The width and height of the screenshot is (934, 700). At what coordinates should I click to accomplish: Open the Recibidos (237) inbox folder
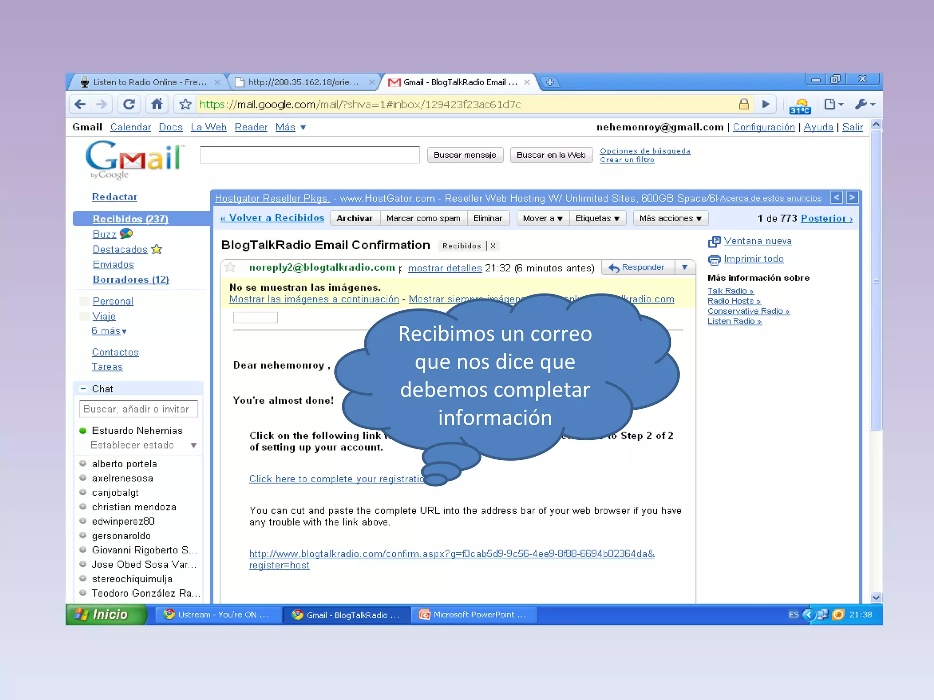130,219
